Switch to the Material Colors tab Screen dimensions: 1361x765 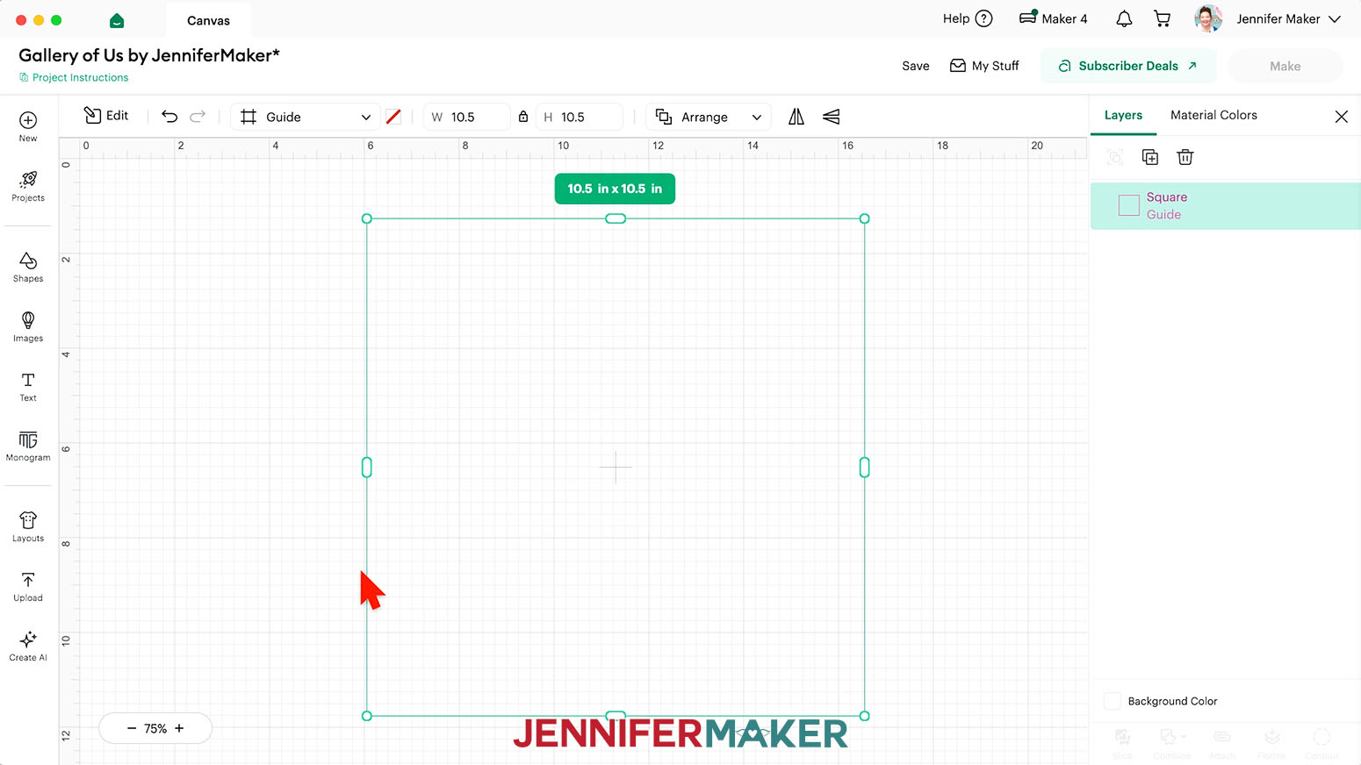1213,115
